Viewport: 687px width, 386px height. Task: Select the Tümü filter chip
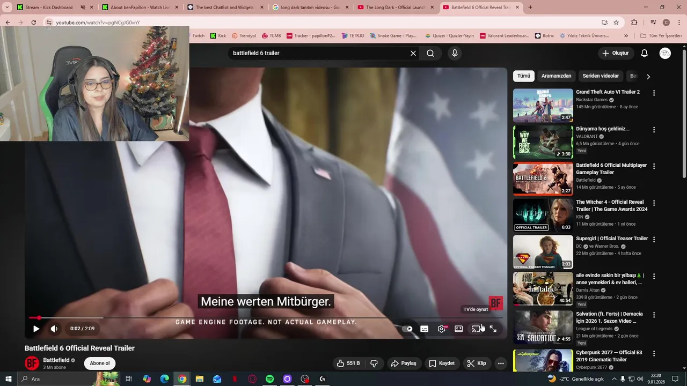[523, 76]
